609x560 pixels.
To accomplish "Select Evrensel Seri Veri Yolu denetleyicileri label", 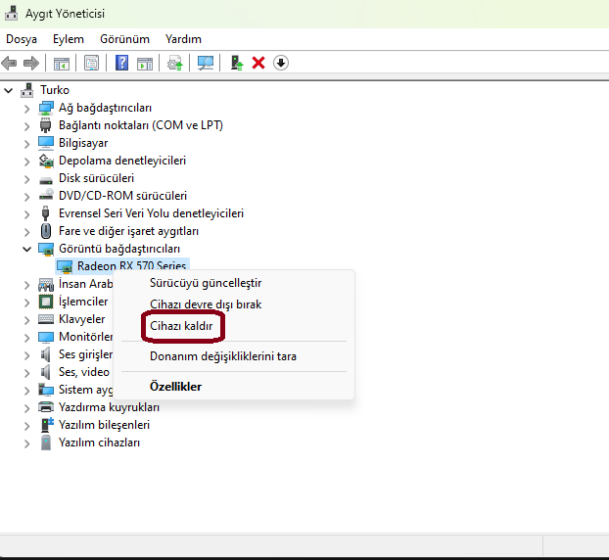I will coord(151,213).
